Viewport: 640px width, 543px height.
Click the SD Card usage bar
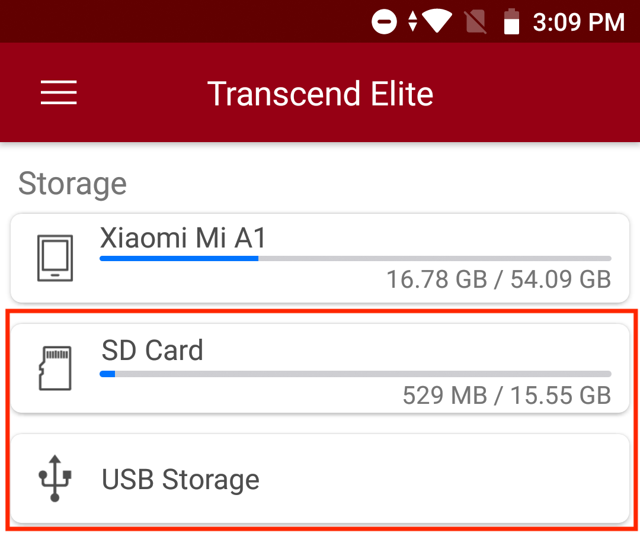pos(356,374)
